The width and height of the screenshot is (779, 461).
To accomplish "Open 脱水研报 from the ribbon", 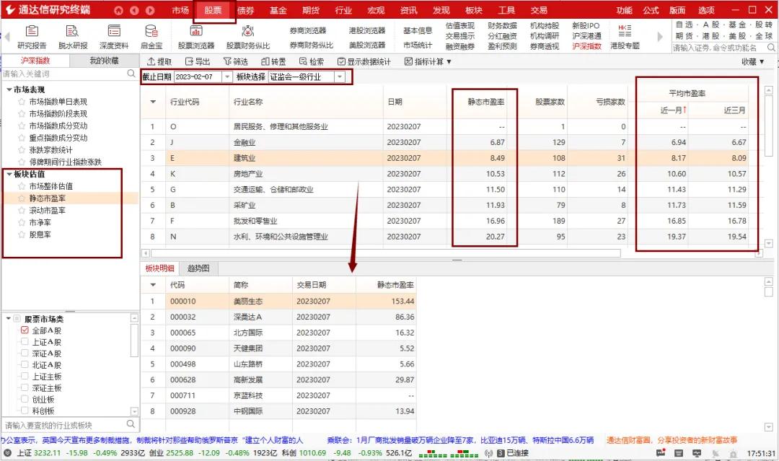I will point(73,38).
